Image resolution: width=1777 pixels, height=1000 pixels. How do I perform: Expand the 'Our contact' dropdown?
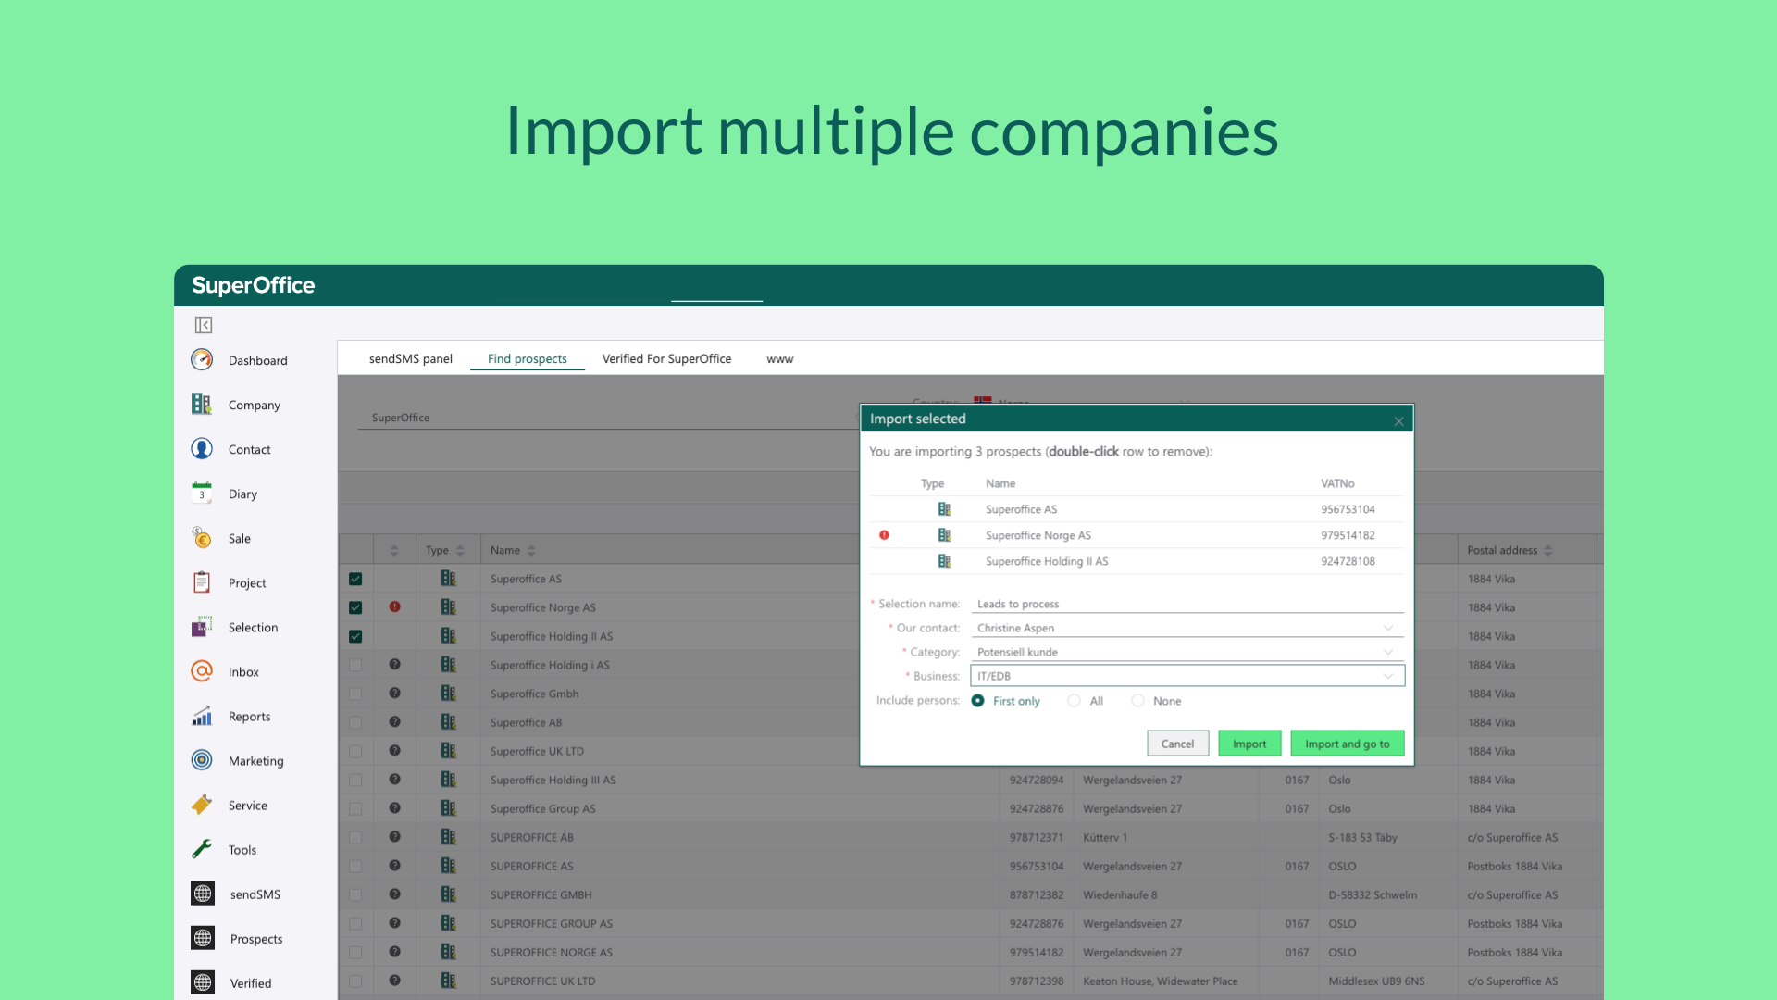(1390, 628)
